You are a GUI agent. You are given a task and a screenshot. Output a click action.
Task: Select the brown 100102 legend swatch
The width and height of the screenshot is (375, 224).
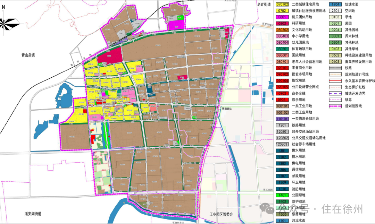282,112
